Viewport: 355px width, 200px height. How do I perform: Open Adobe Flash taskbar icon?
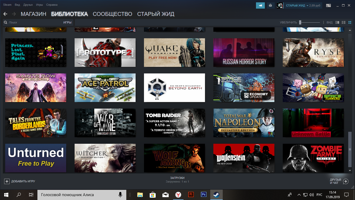191,195
